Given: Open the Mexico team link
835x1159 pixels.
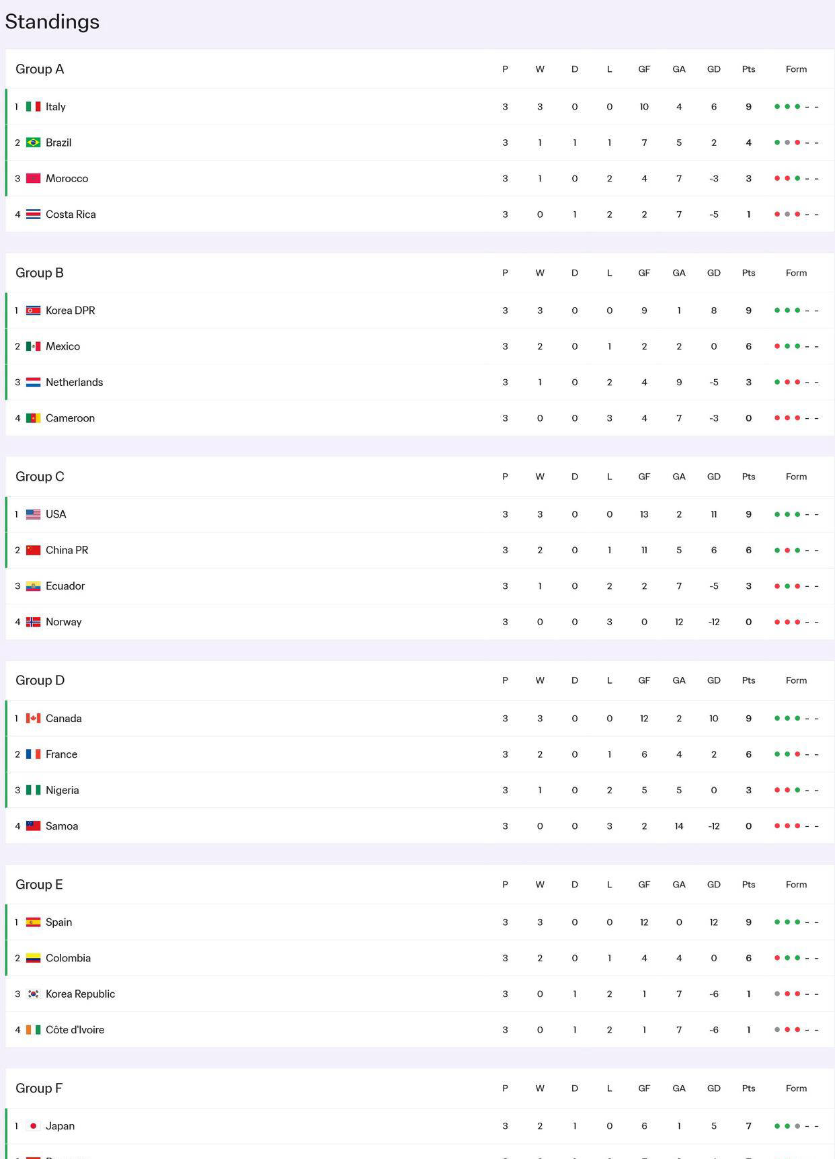Looking at the screenshot, I should (63, 346).
